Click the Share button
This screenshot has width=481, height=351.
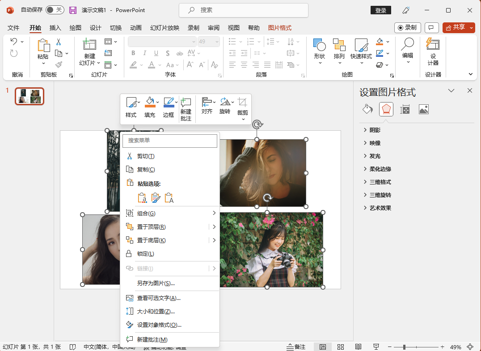click(456, 28)
